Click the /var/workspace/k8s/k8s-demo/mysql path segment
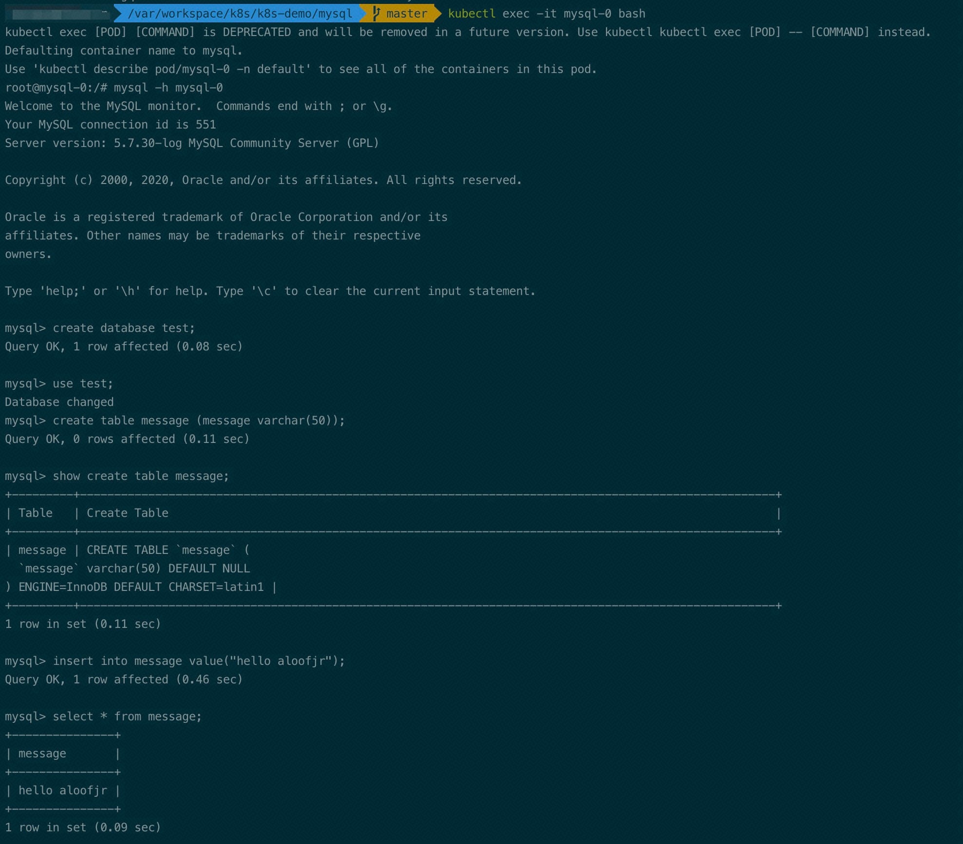Viewport: 963px width, 844px height. tap(240, 14)
